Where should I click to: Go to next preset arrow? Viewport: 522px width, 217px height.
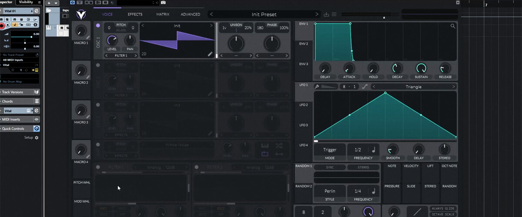click(x=317, y=14)
